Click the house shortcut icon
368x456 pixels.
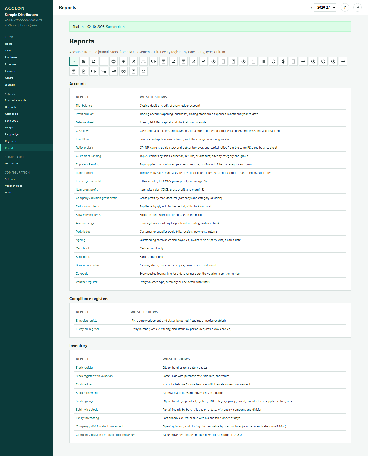[144, 71]
